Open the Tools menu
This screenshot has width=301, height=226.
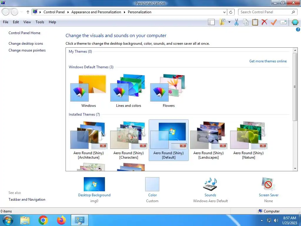40,22
